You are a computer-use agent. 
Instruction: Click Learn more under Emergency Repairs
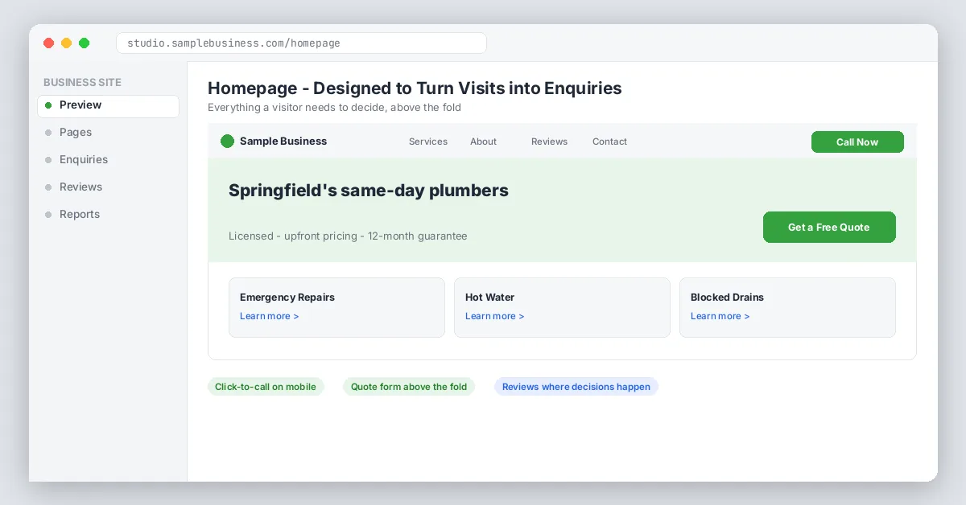click(270, 316)
